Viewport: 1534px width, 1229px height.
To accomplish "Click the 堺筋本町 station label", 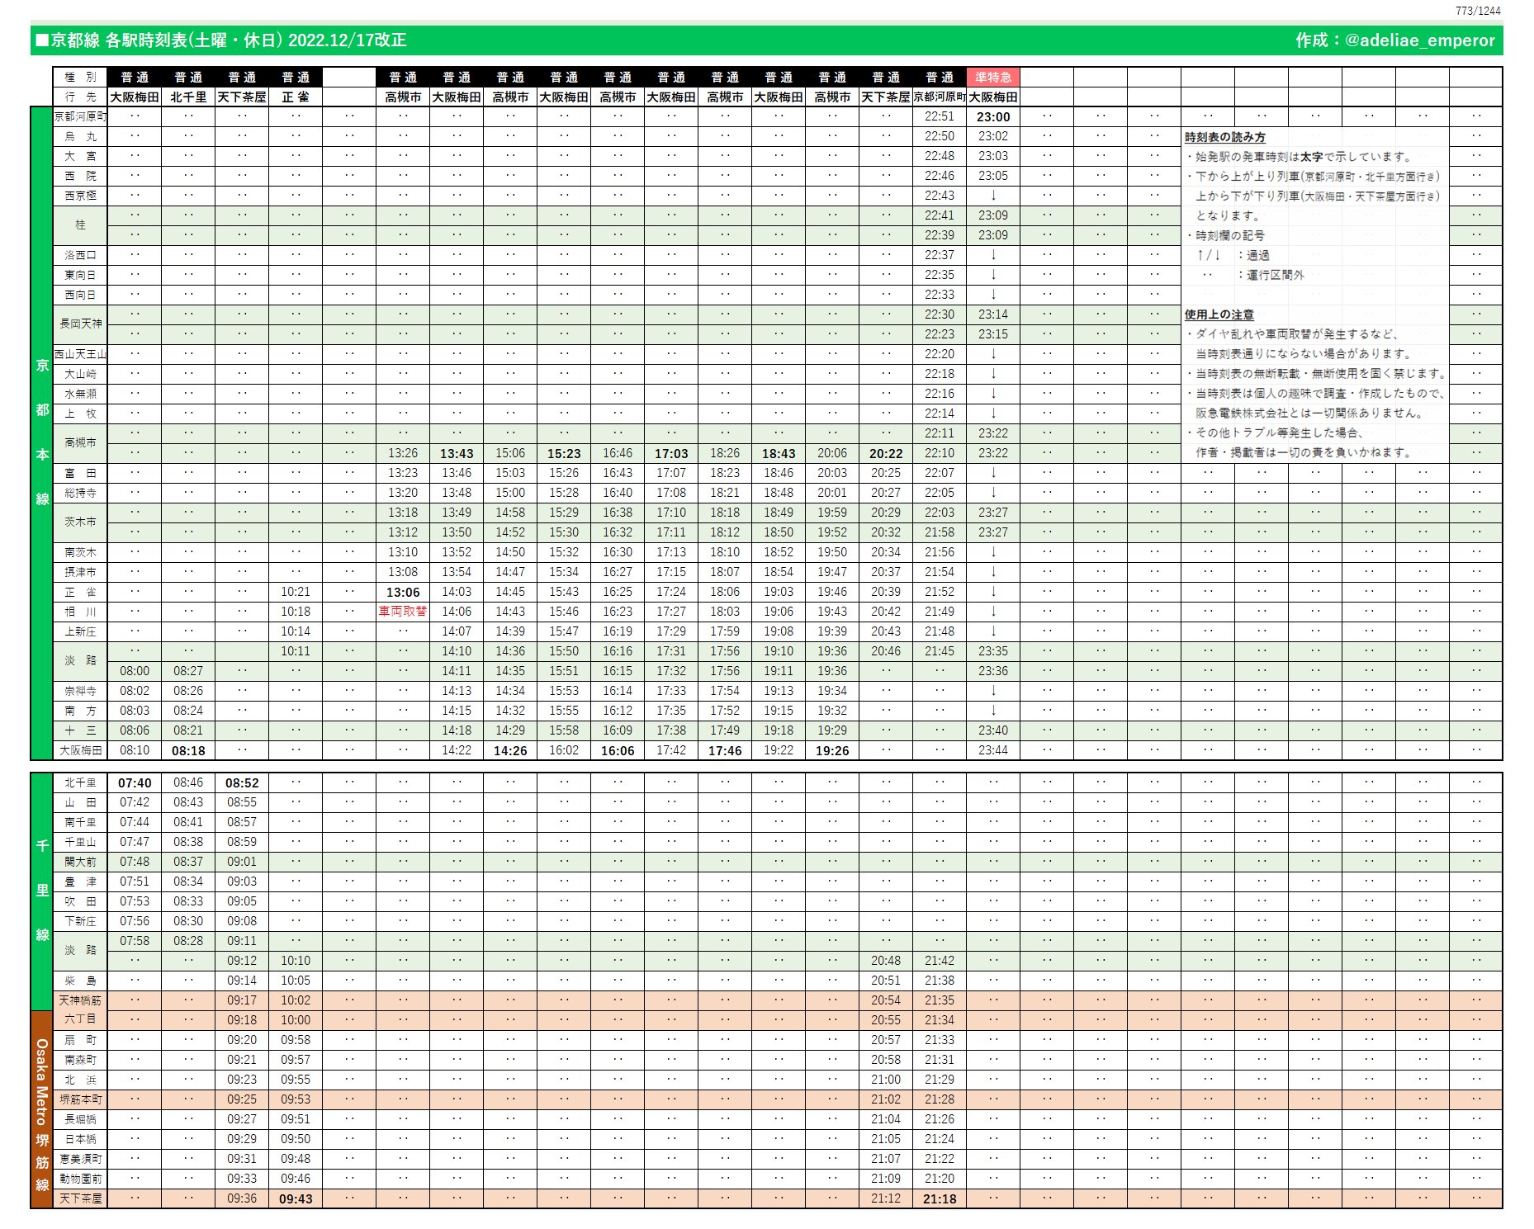I will [x=80, y=1099].
